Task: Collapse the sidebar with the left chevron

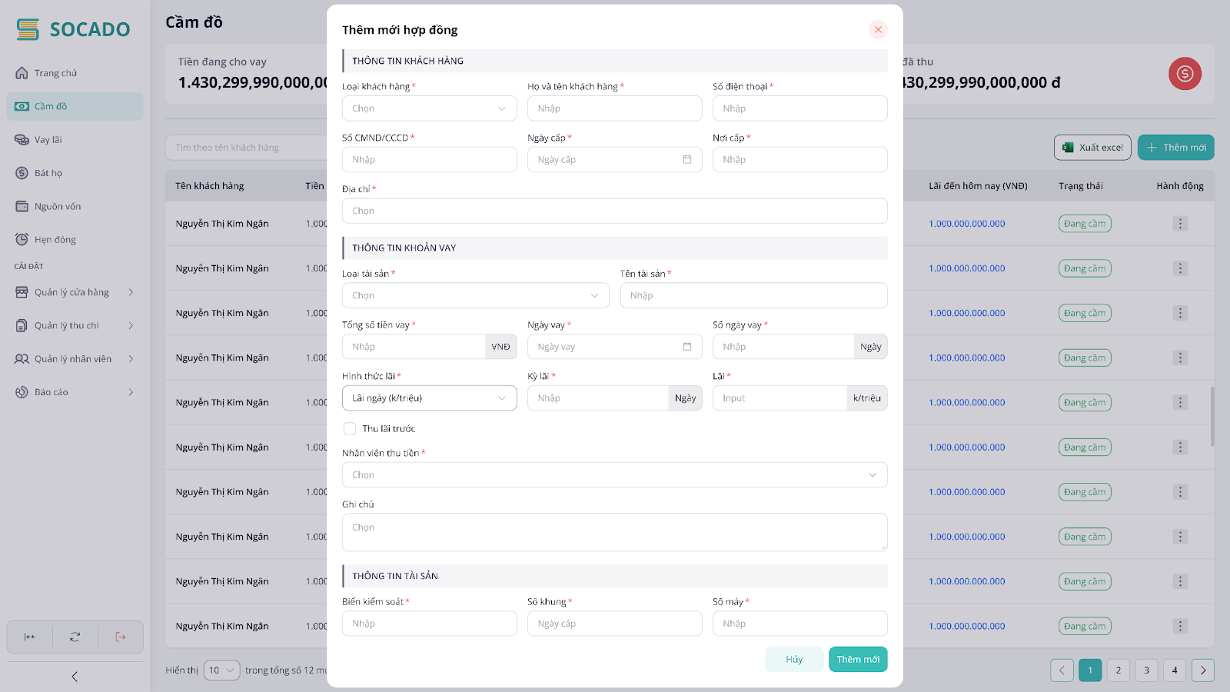Action: 75,677
